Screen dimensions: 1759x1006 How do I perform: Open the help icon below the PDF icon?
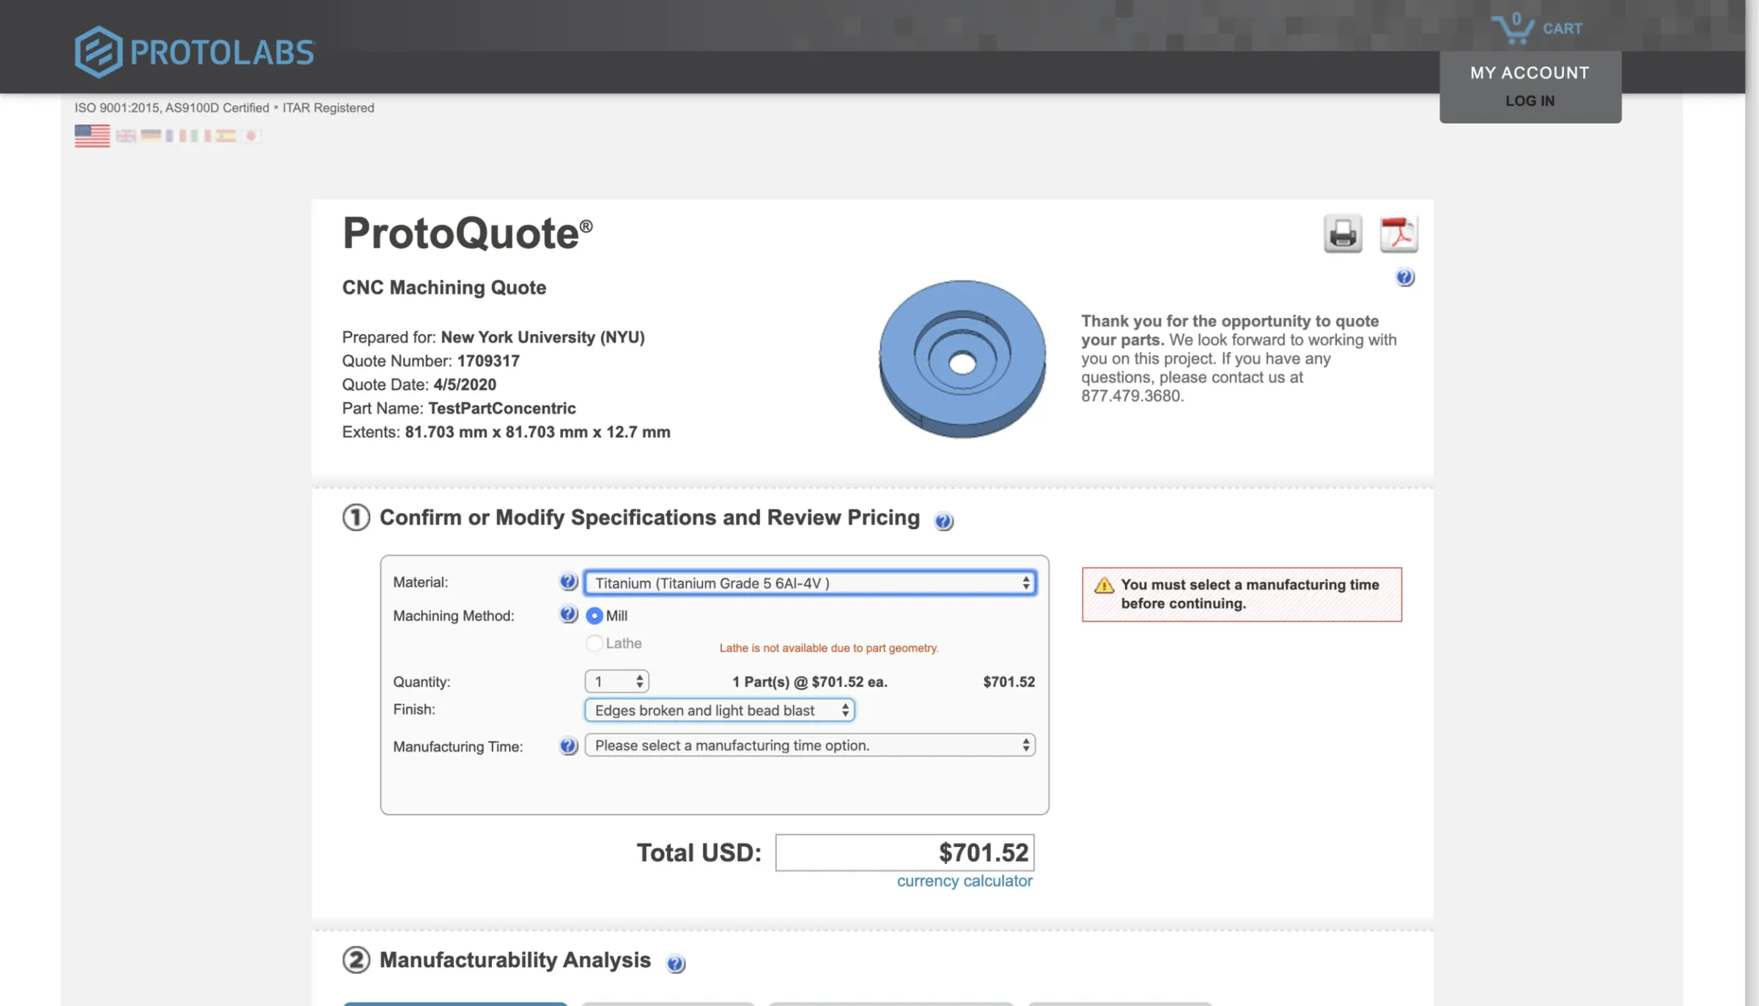[x=1404, y=278]
